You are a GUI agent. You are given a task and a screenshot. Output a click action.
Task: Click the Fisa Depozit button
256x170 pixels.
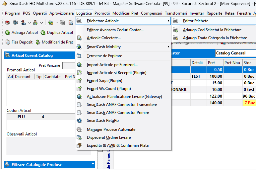point(19,42)
